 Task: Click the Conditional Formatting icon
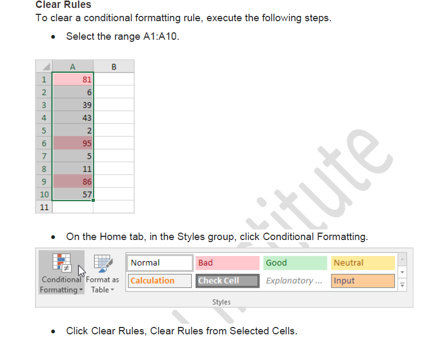coord(61,263)
